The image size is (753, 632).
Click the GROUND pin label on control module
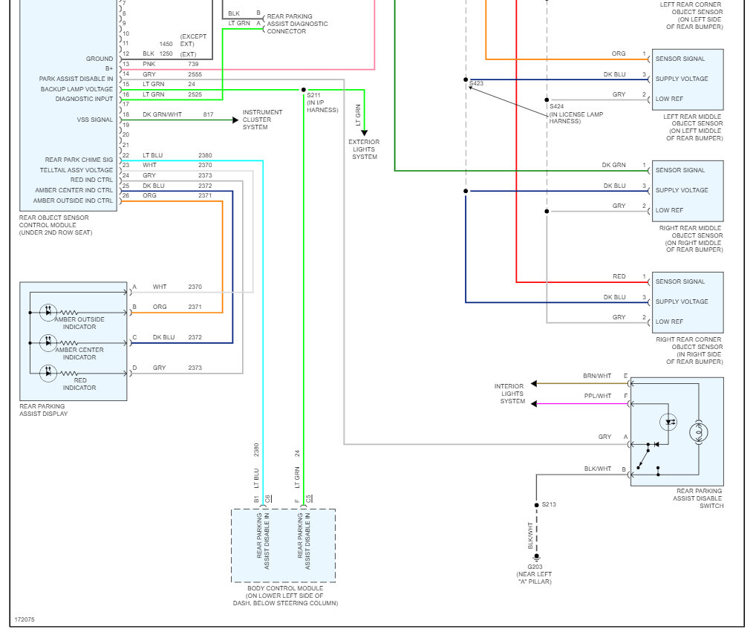point(100,59)
